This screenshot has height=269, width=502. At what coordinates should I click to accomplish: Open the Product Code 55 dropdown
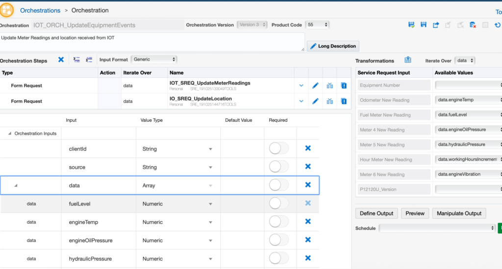coord(317,24)
